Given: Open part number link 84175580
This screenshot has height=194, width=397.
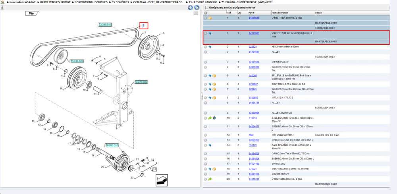Looking at the screenshot, I should tap(254, 33).
